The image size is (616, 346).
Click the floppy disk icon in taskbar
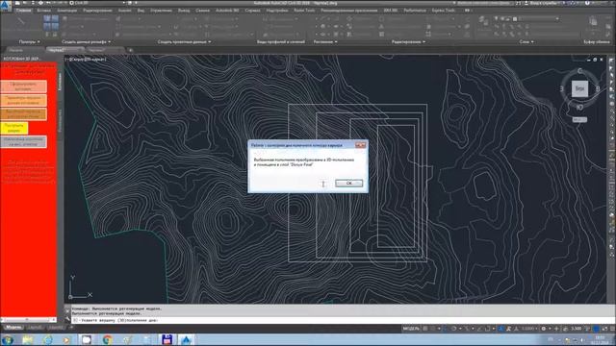167,339
